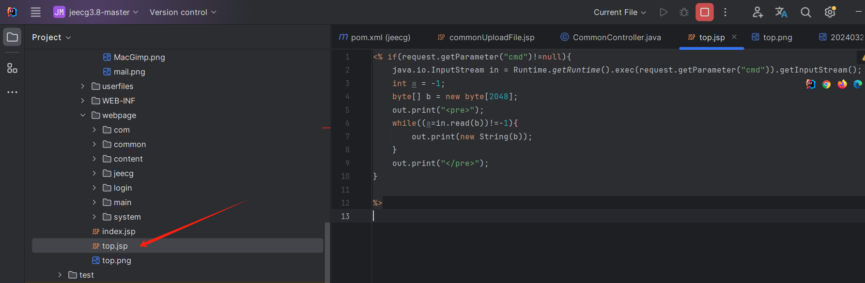
Task: Open IDE settings gear
Action: pos(830,12)
